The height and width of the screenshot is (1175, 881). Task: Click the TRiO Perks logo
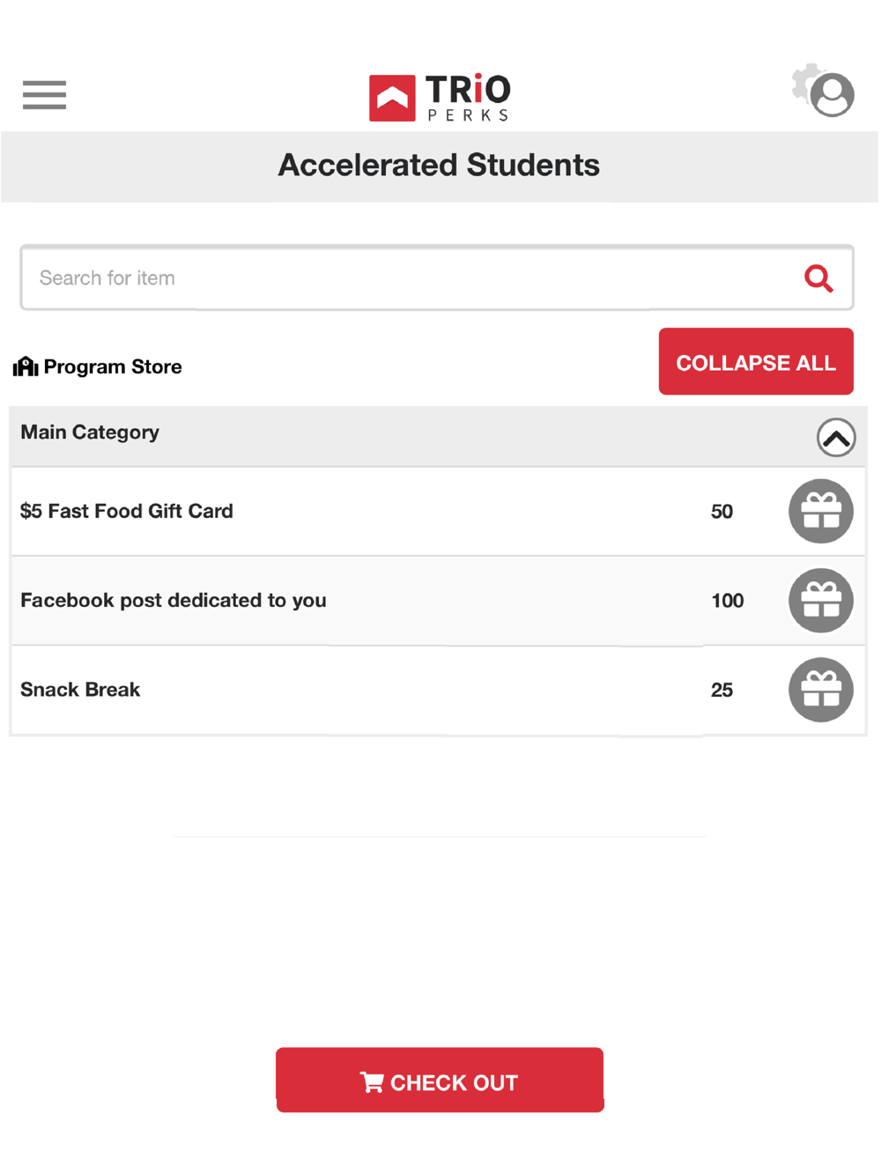(440, 97)
